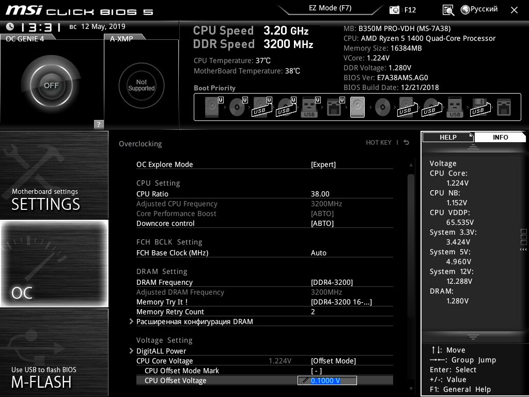The height and width of the screenshot is (397, 529).
Task: Select the UEFI USB hard disk boot icon
Action: [x=262, y=107]
